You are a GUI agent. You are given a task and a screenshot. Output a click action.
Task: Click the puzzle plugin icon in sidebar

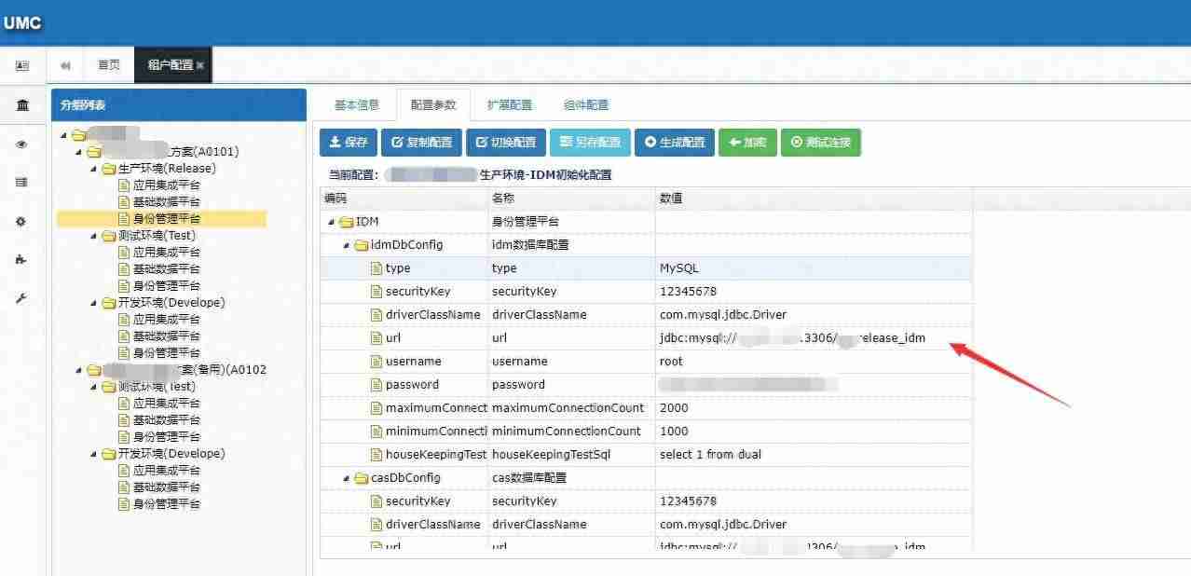click(21, 259)
